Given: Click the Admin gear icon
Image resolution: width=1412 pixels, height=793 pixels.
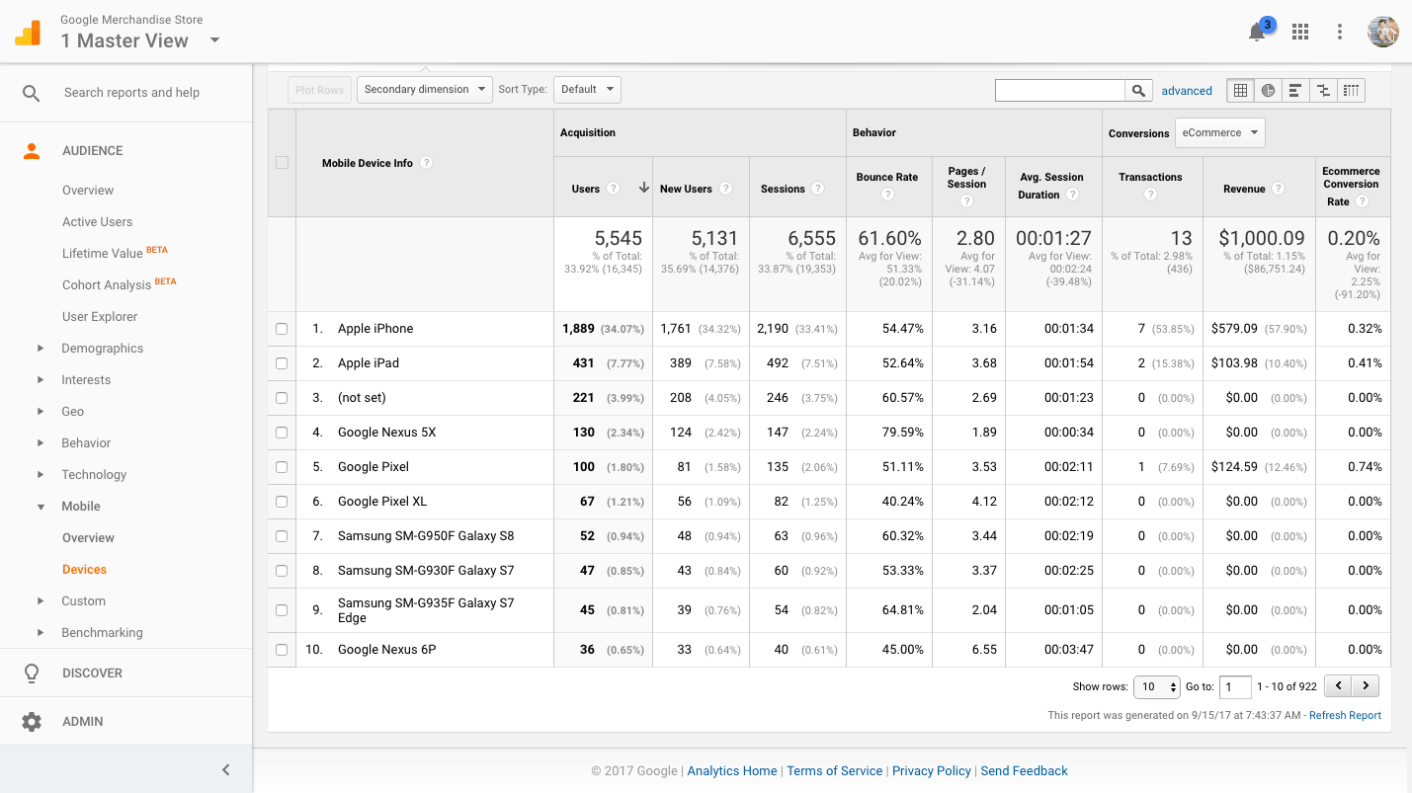Looking at the screenshot, I should coord(32,722).
